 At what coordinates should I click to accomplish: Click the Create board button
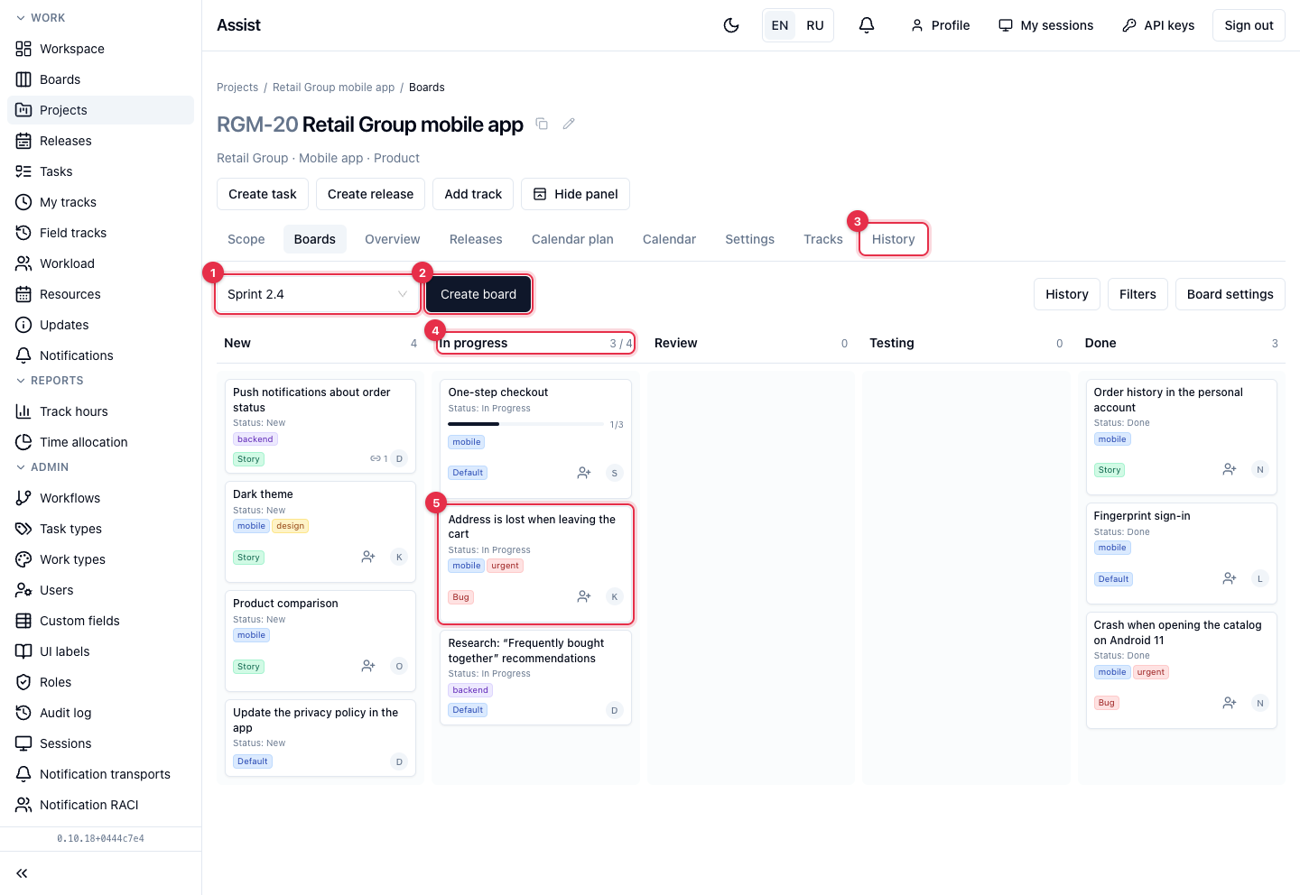tap(478, 294)
